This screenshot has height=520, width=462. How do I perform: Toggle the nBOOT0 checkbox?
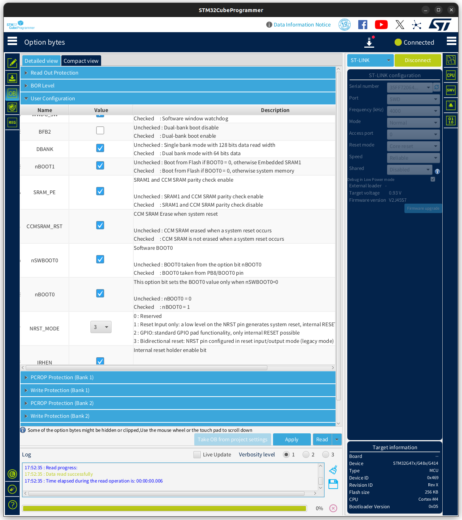[100, 293]
